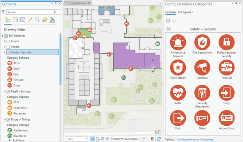
Task: Toggle the grid icon in map status bar
Action: (102, 139)
